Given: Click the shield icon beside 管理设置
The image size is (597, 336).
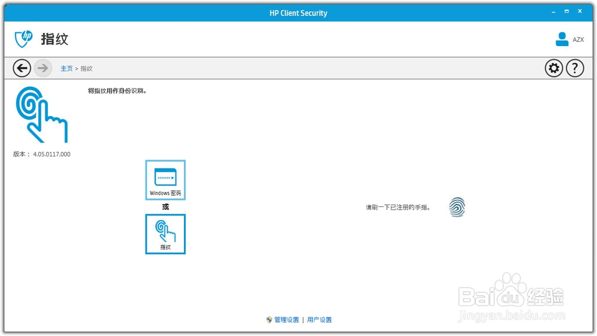Looking at the screenshot, I should [269, 320].
